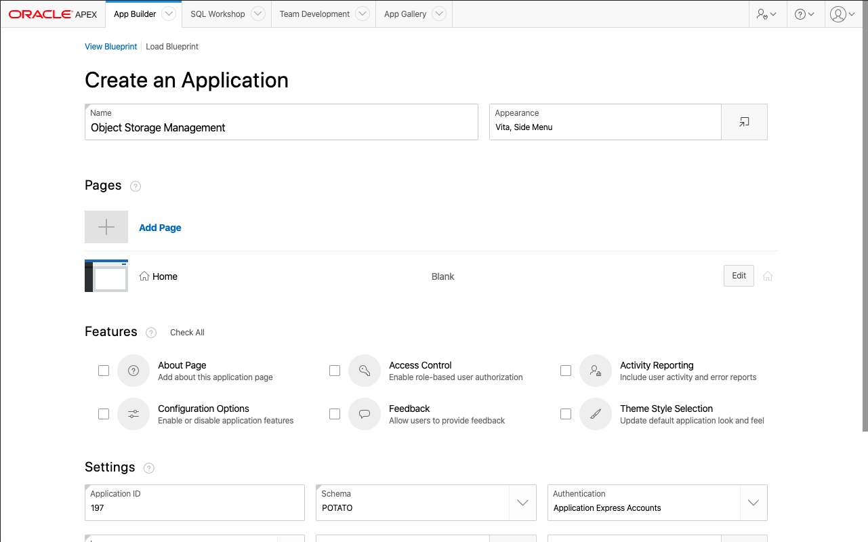Click the Edit button for Home page
868x542 pixels.
(739, 276)
